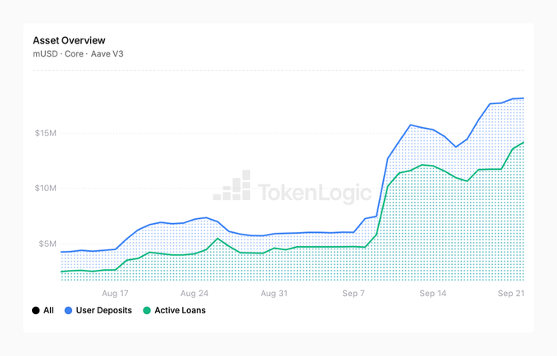Viewport: 557px width, 356px height.
Task: Select the All legend filter
Action: [x=43, y=310]
